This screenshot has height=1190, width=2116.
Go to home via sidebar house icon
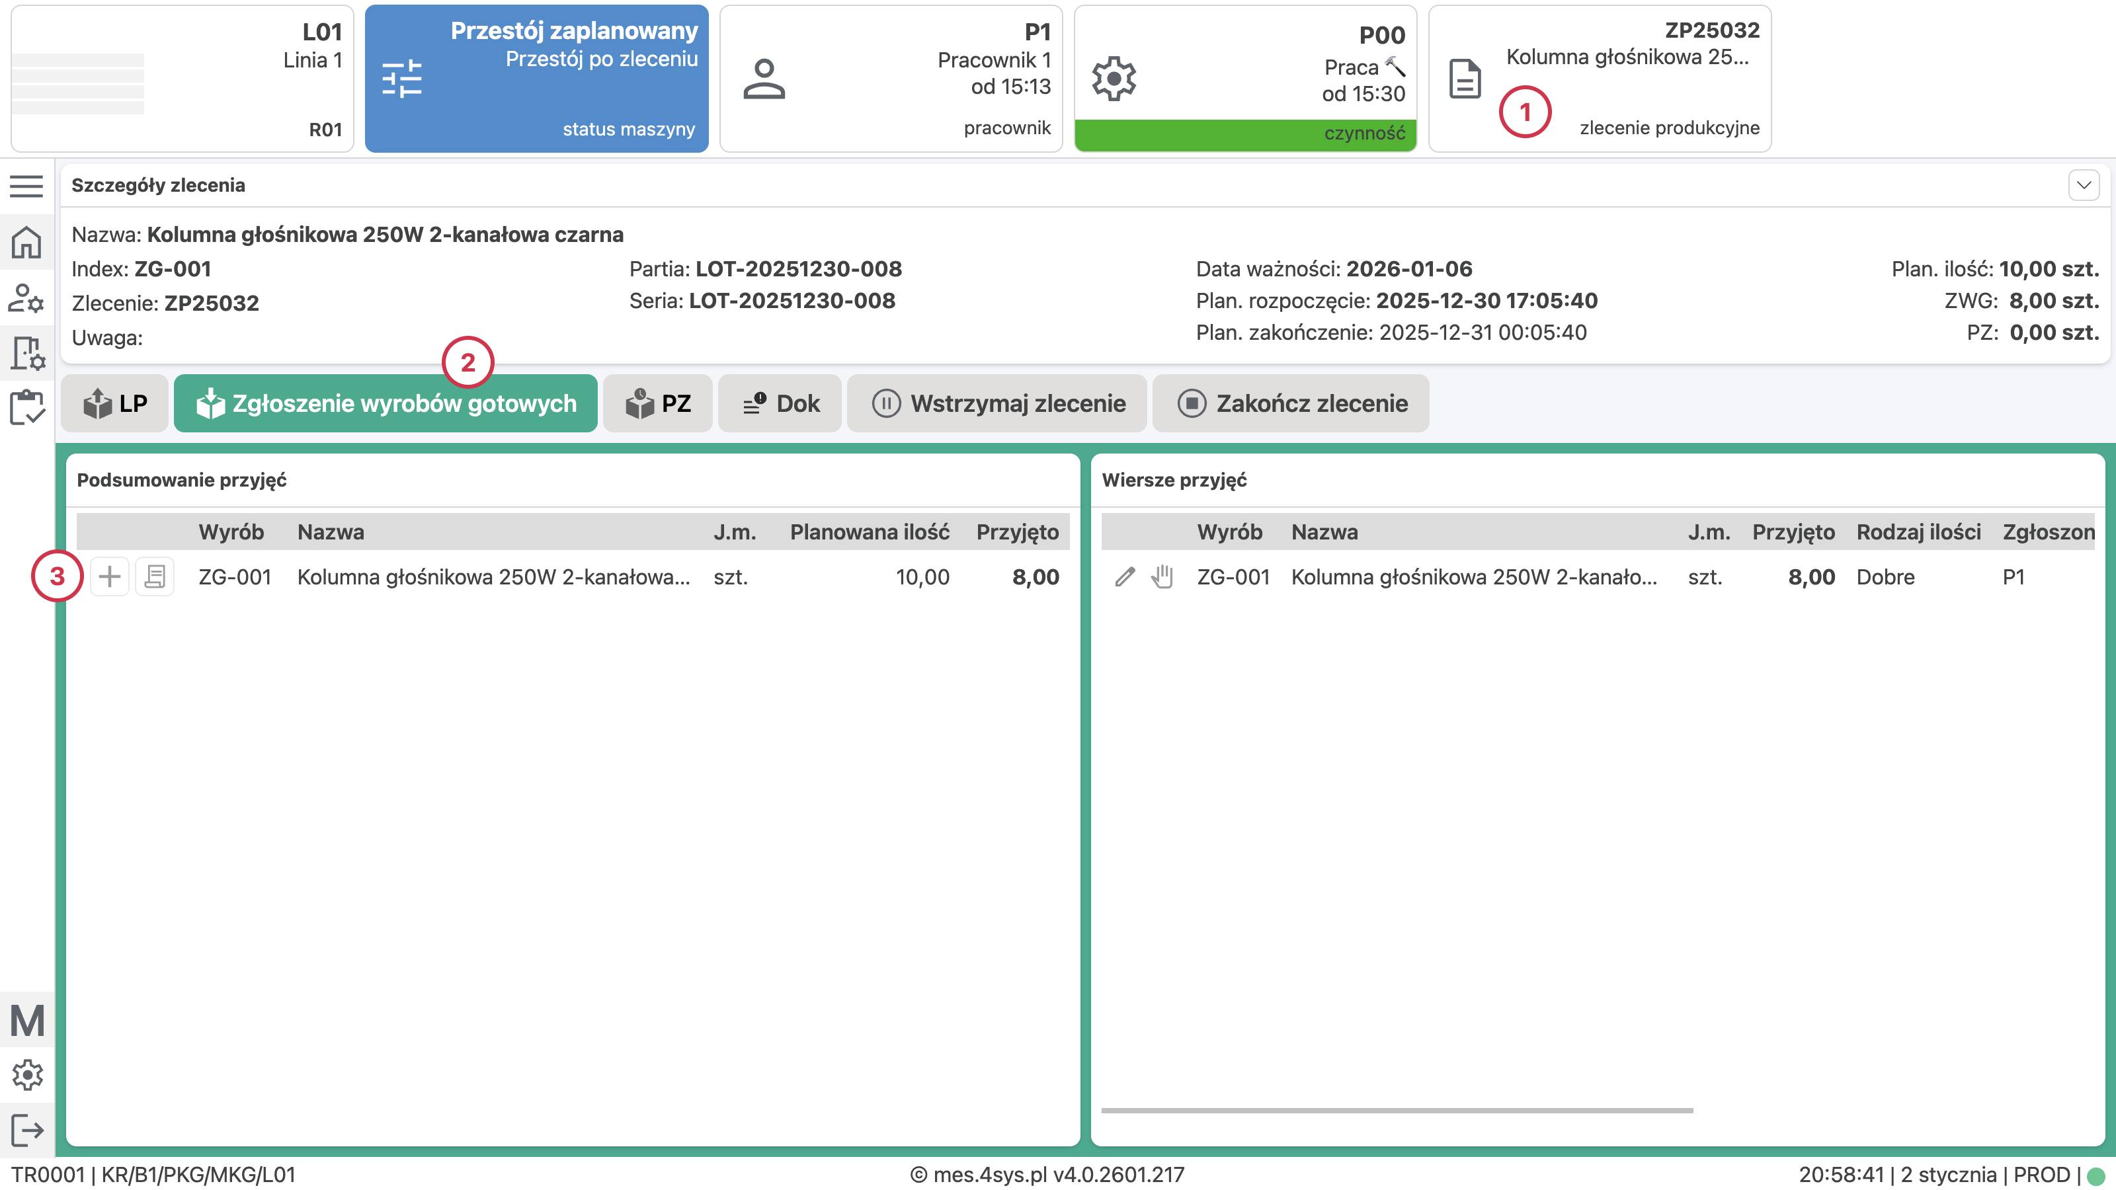pos(26,242)
